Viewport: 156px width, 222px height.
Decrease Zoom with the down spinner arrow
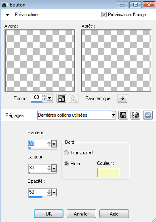point(44,99)
